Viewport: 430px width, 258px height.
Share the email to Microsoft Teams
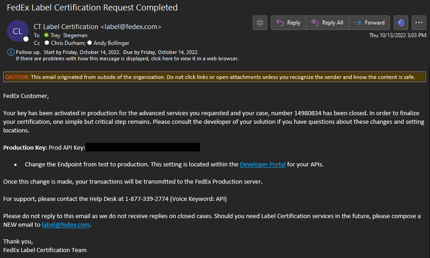(x=401, y=23)
